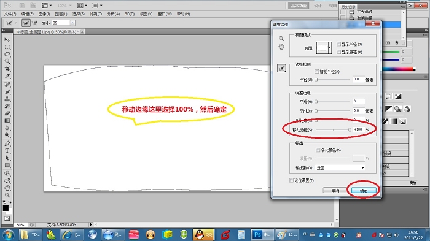
Task: Select the Zoom tool in toolbox
Action: (x=7, y=195)
